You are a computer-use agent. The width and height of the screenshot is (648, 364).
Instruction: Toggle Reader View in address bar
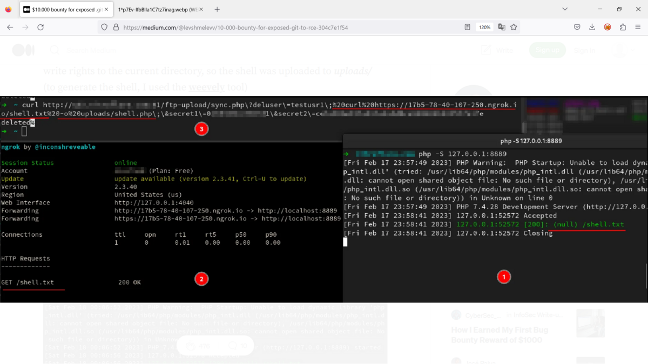click(x=468, y=27)
